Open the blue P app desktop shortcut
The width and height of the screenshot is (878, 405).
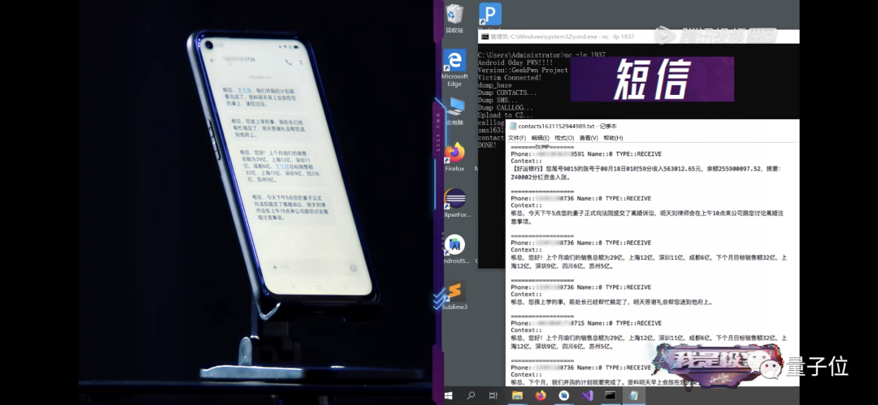[489, 15]
